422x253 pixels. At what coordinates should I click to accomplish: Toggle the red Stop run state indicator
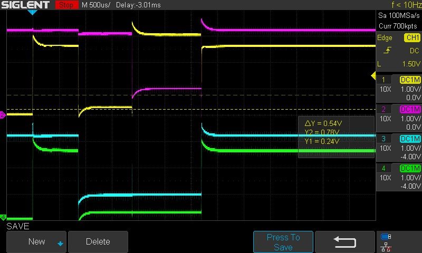click(x=66, y=5)
